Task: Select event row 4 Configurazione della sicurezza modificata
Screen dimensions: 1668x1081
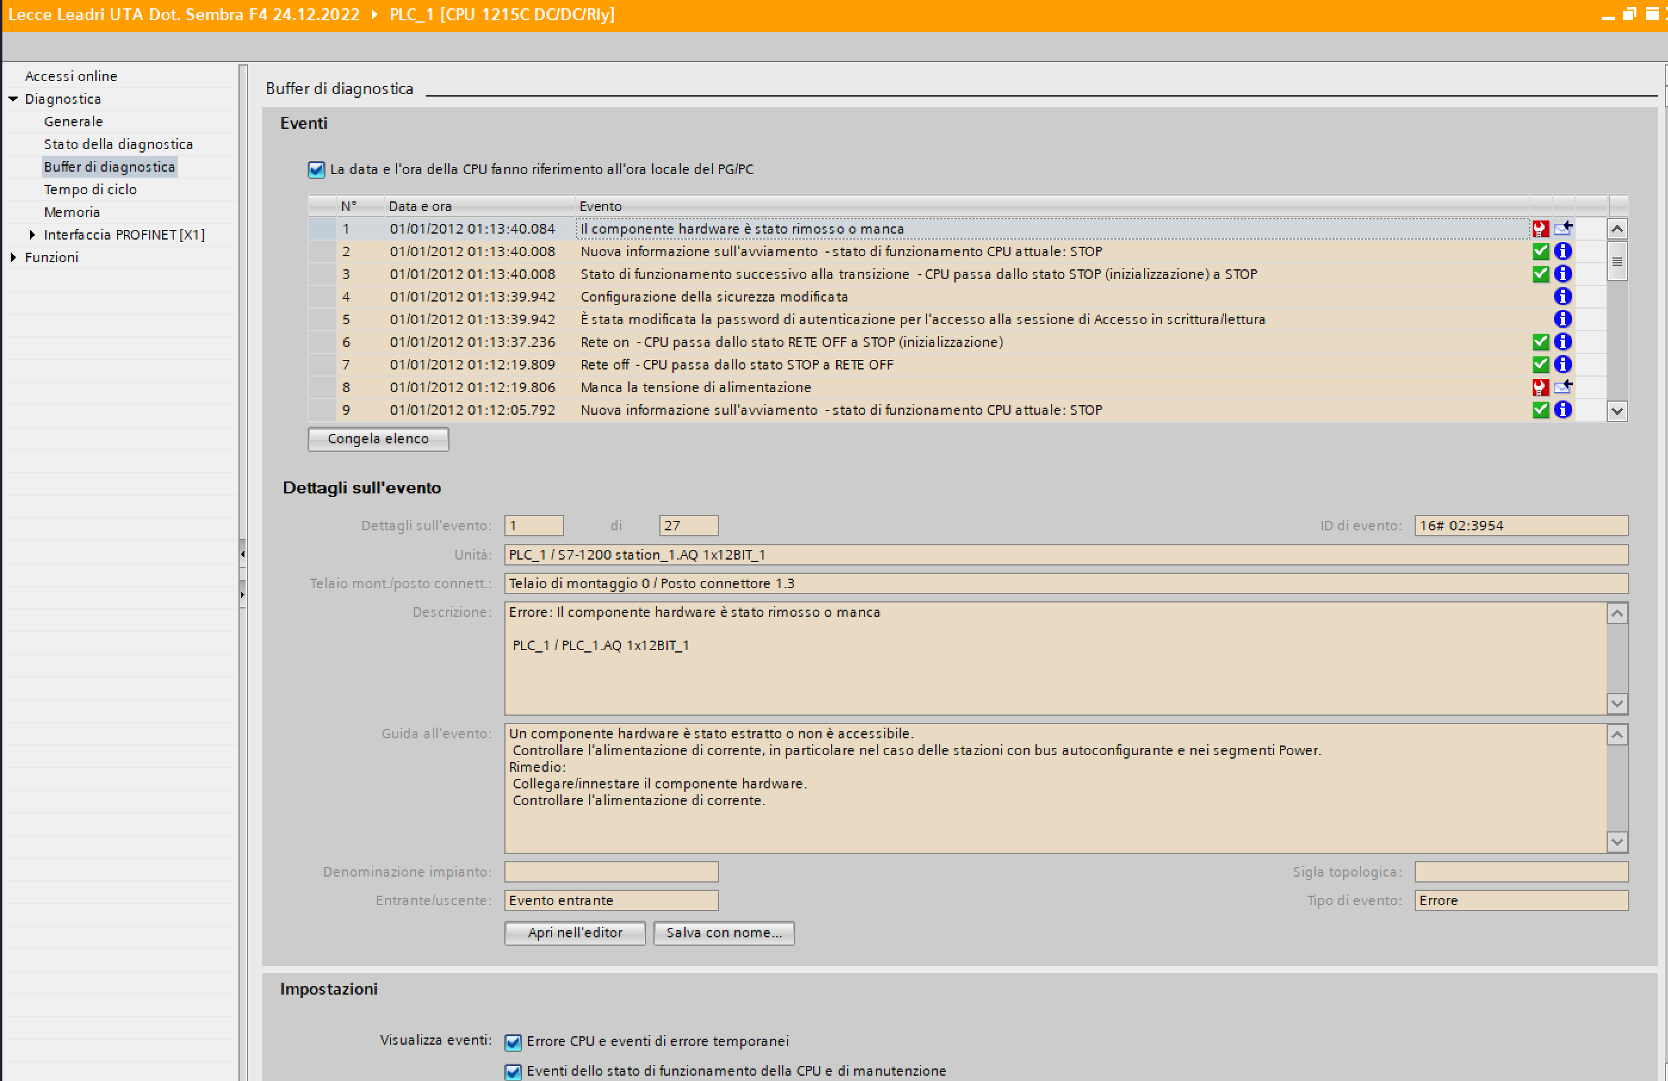Action: pyautogui.click(x=957, y=296)
